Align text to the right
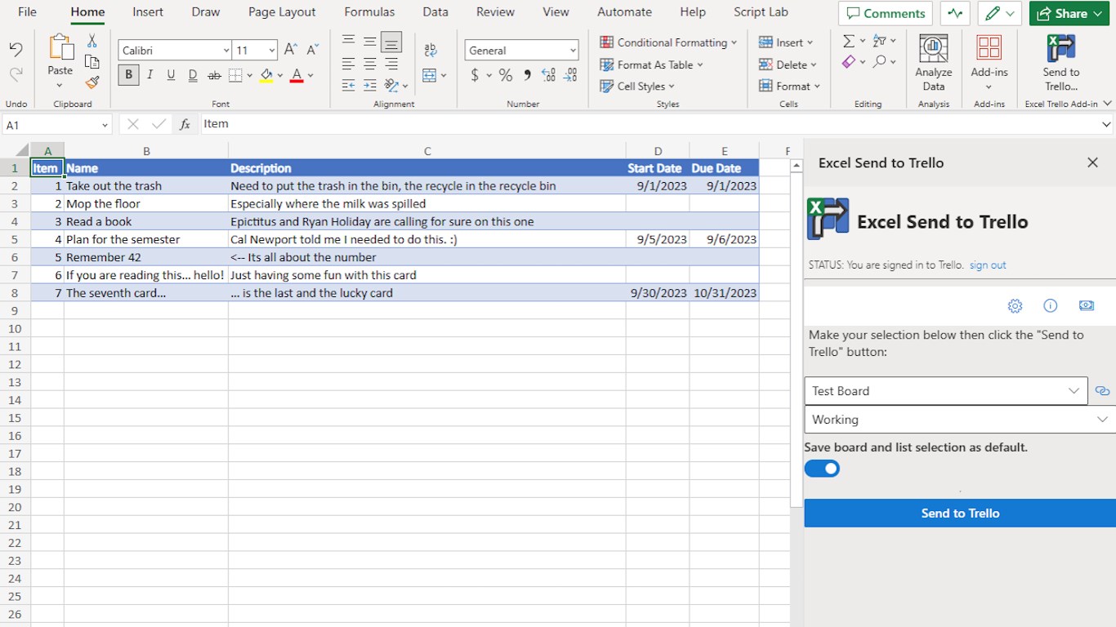Image resolution: width=1116 pixels, height=627 pixels. [x=391, y=63]
